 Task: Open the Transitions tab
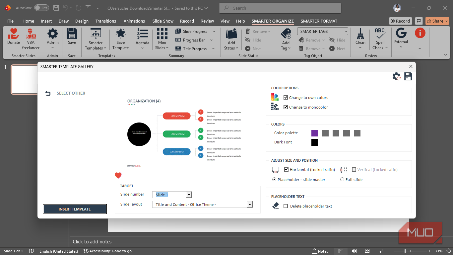pyautogui.click(x=106, y=21)
